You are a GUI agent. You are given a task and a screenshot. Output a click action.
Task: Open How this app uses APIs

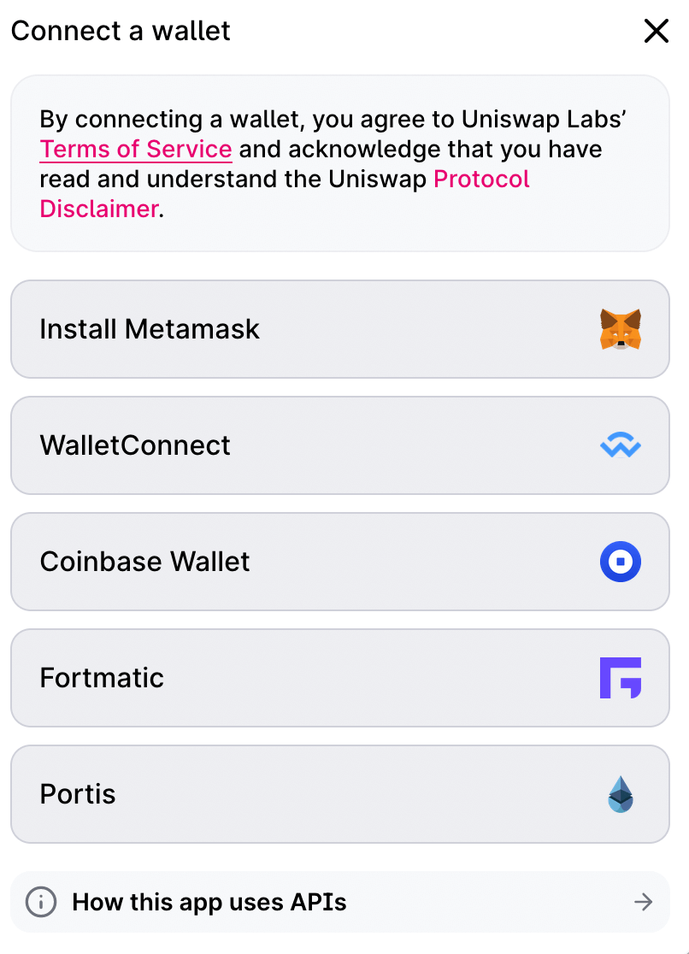point(340,902)
